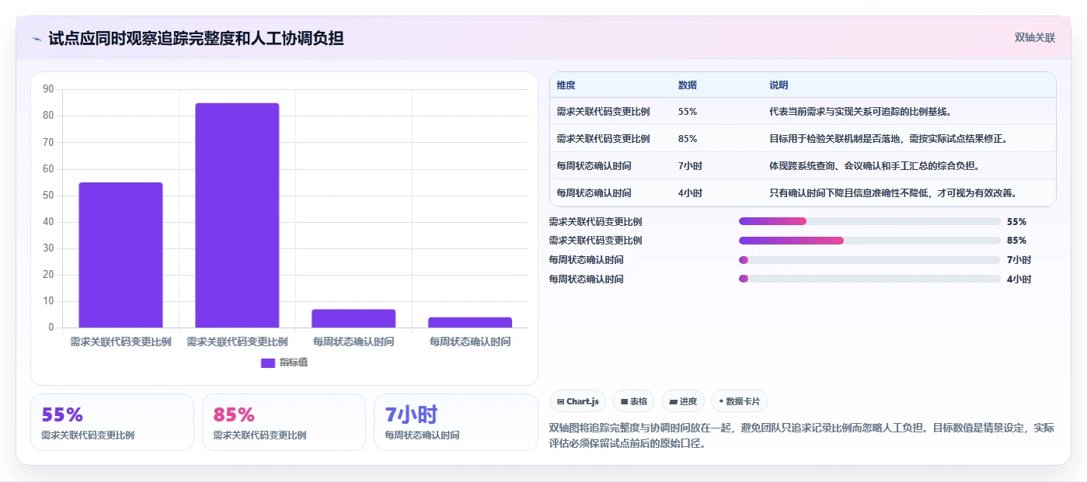Click the 40 tick on the y-axis
The image size is (1087, 482).
click(x=48, y=222)
